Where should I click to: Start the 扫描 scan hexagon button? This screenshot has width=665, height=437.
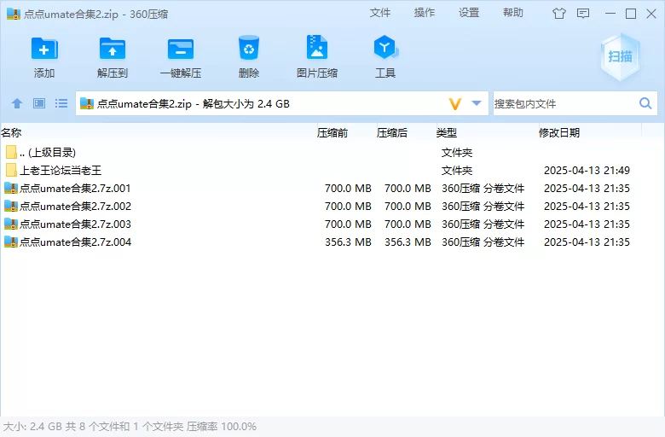coord(620,57)
